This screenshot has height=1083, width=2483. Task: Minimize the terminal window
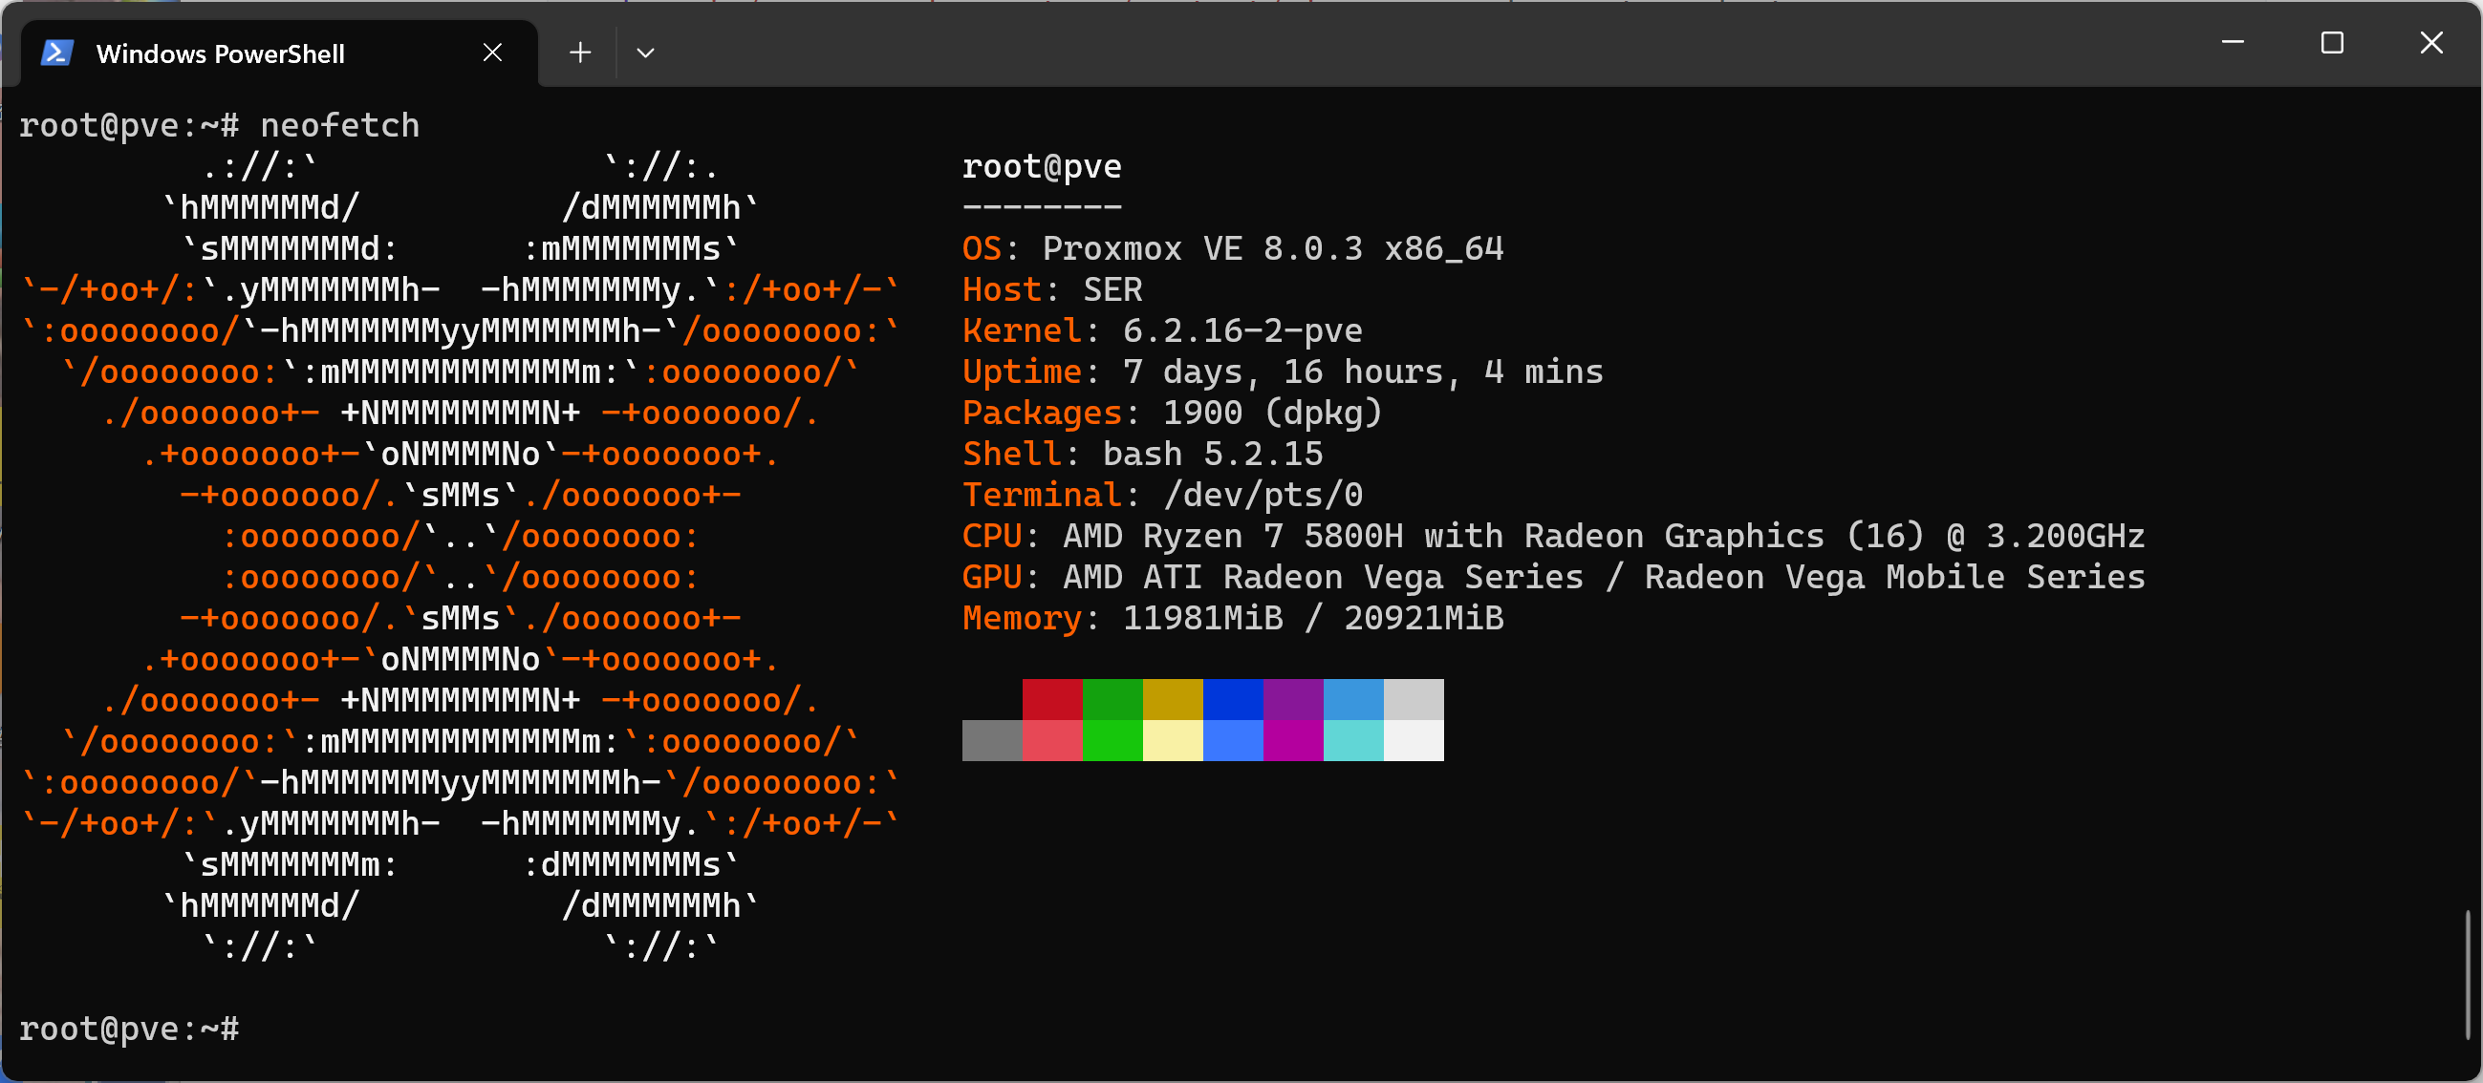(2233, 43)
